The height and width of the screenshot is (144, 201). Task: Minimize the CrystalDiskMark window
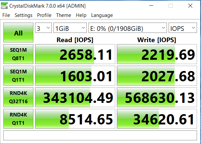click(151, 6)
